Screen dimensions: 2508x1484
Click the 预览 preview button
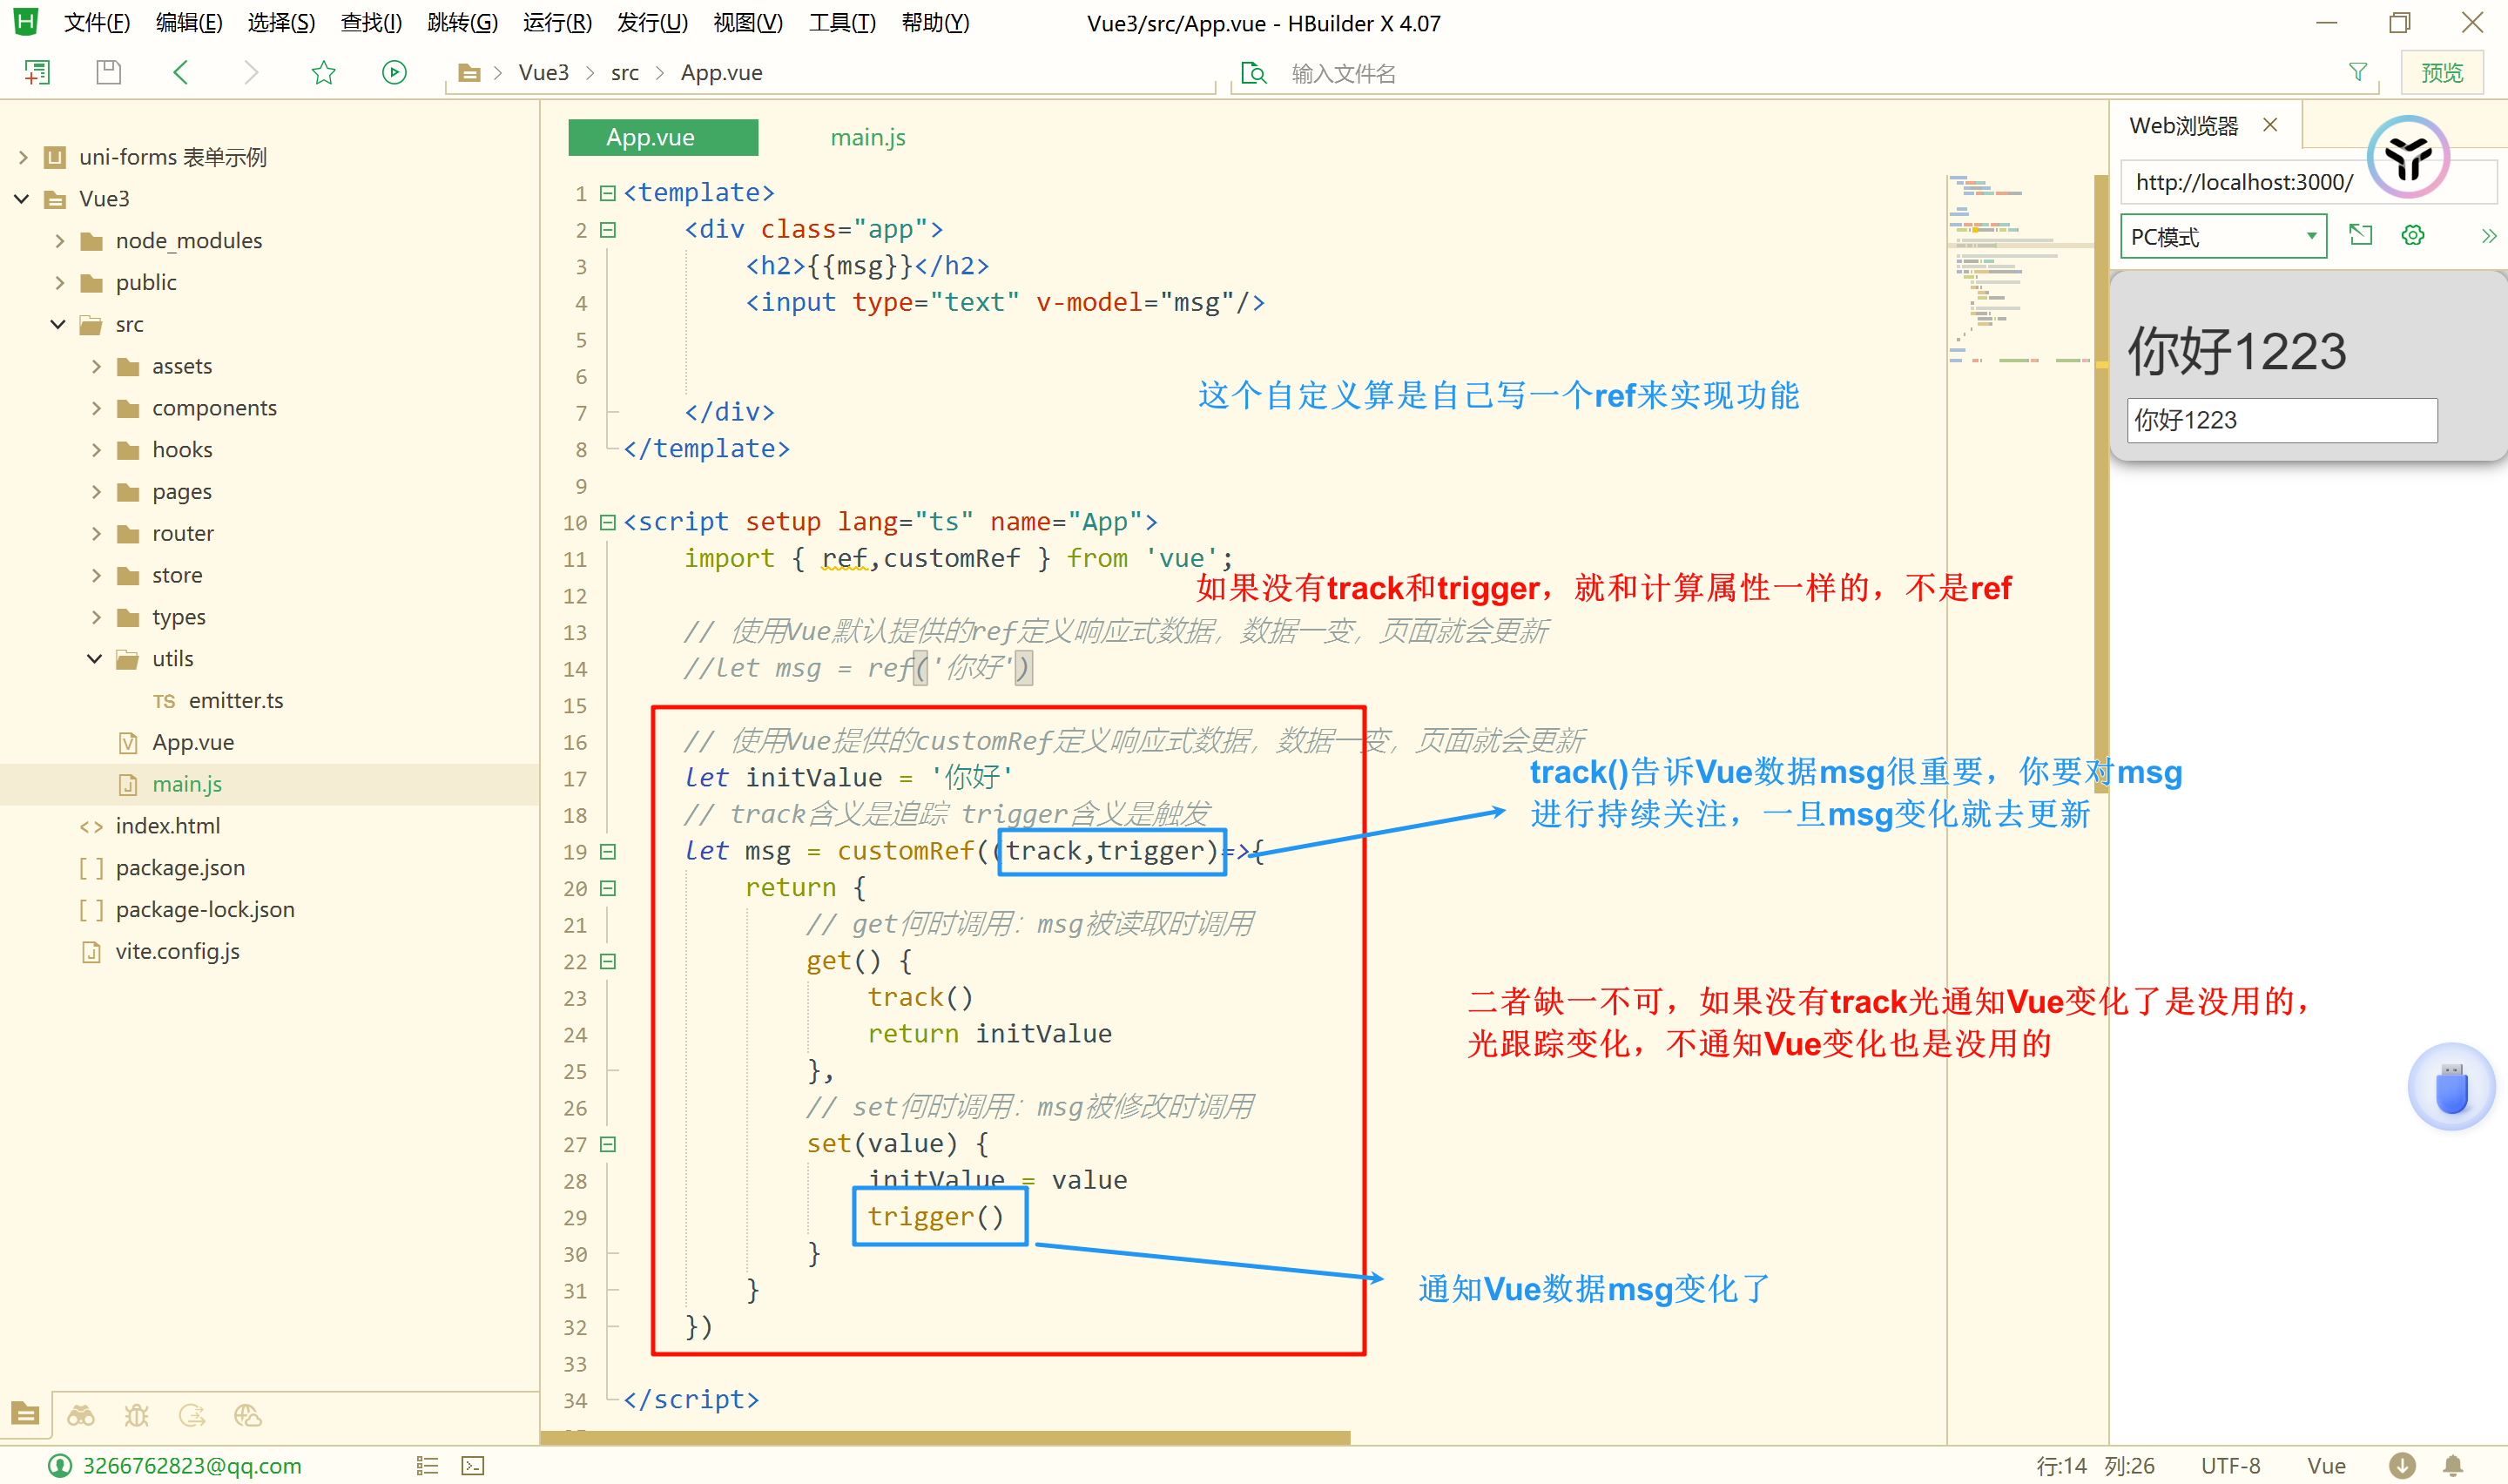pos(2441,72)
